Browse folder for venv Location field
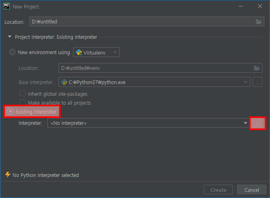 click(257, 68)
